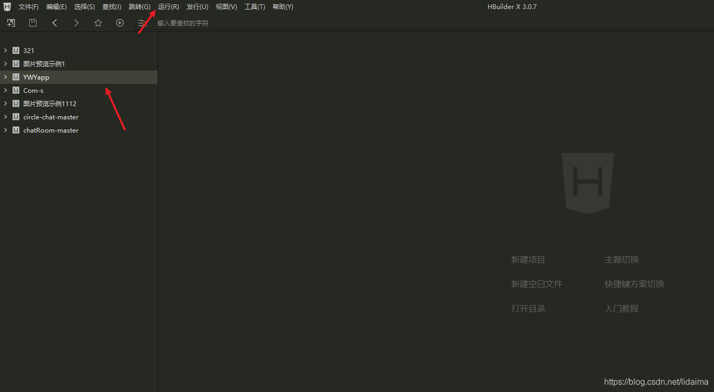Click the new file toolbar icon
Screen dimensions: 714x392
11,23
